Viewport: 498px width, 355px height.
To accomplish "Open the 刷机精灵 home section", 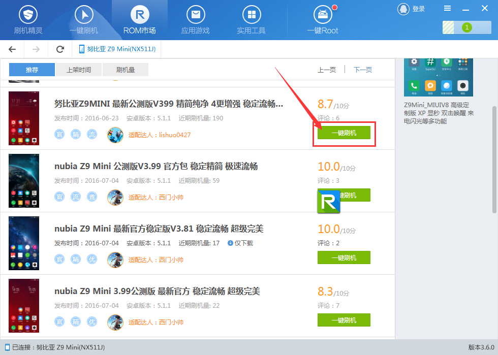I will coord(28,20).
